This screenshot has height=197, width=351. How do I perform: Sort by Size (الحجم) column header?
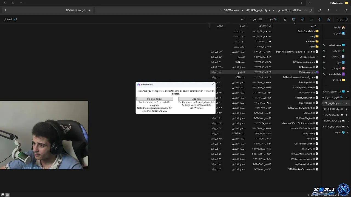pyautogui.click(x=220, y=26)
